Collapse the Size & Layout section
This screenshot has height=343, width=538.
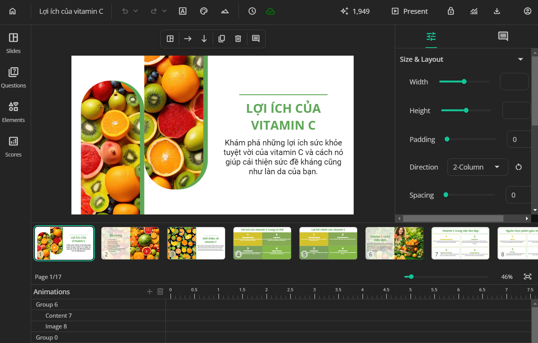pyautogui.click(x=520, y=59)
